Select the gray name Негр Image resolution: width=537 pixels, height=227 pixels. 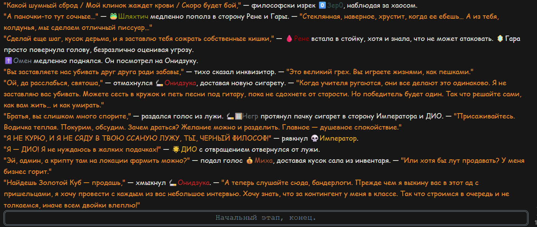tap(251, 117)
